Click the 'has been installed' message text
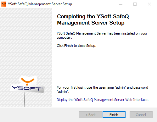 [102, 35]
